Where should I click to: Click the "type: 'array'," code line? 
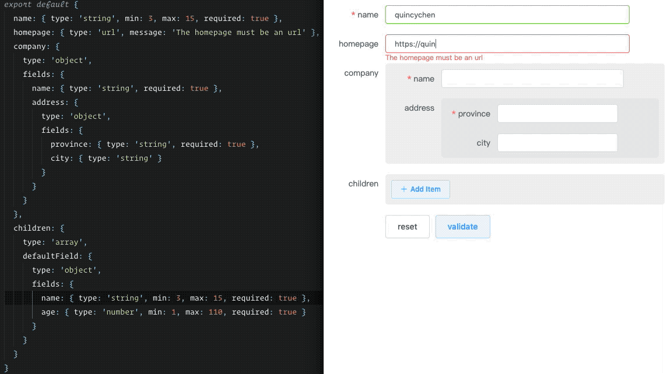point(55,242)
